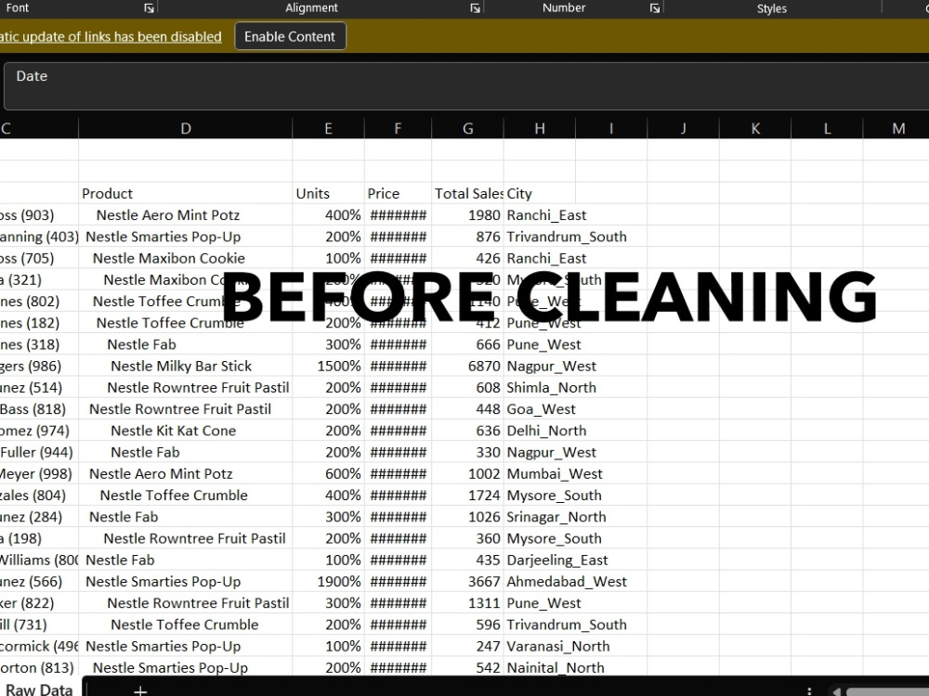Viewport: 929px width, 696px height.
Task: Select the Ahmedabad_West city cell
Action: point(567,582)
